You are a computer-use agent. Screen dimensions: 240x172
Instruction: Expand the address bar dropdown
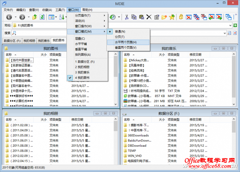click(x=230, y=26)
